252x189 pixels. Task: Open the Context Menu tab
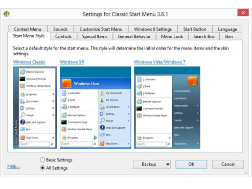pyautogui.click(x=28, y=29)
